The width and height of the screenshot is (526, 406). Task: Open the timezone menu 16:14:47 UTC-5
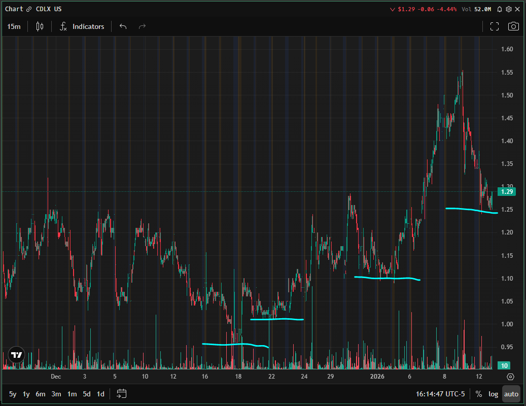point(440,394)
